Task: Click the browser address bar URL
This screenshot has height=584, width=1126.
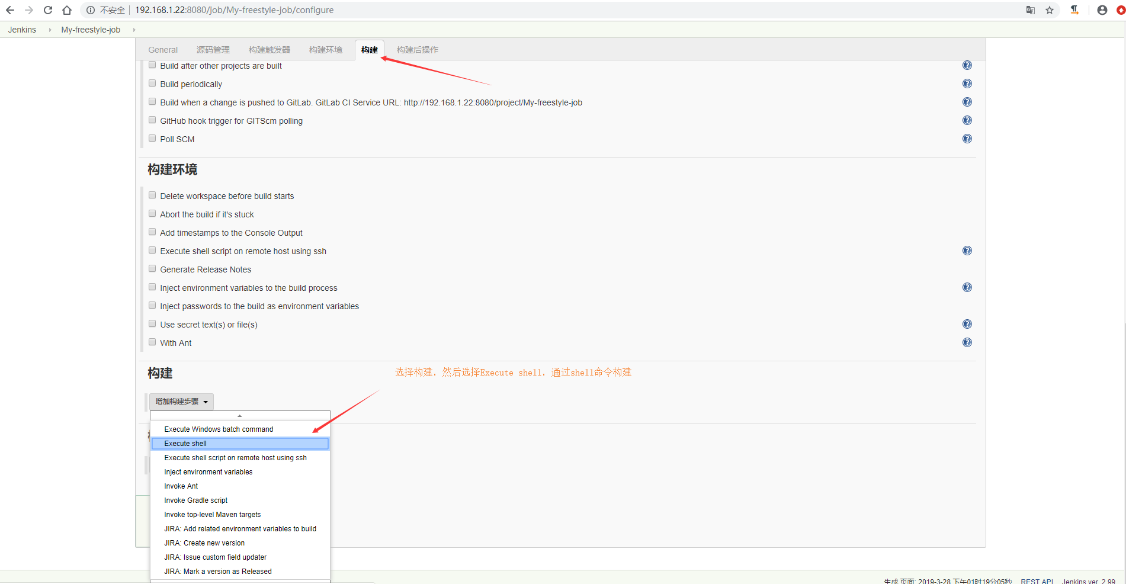Action: point(235,10)
